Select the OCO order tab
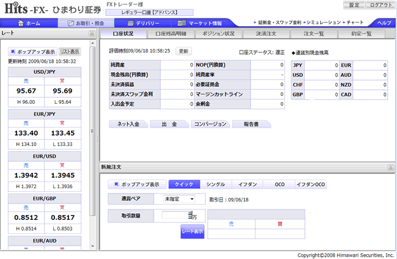397x259 pixels. [279, 184]
